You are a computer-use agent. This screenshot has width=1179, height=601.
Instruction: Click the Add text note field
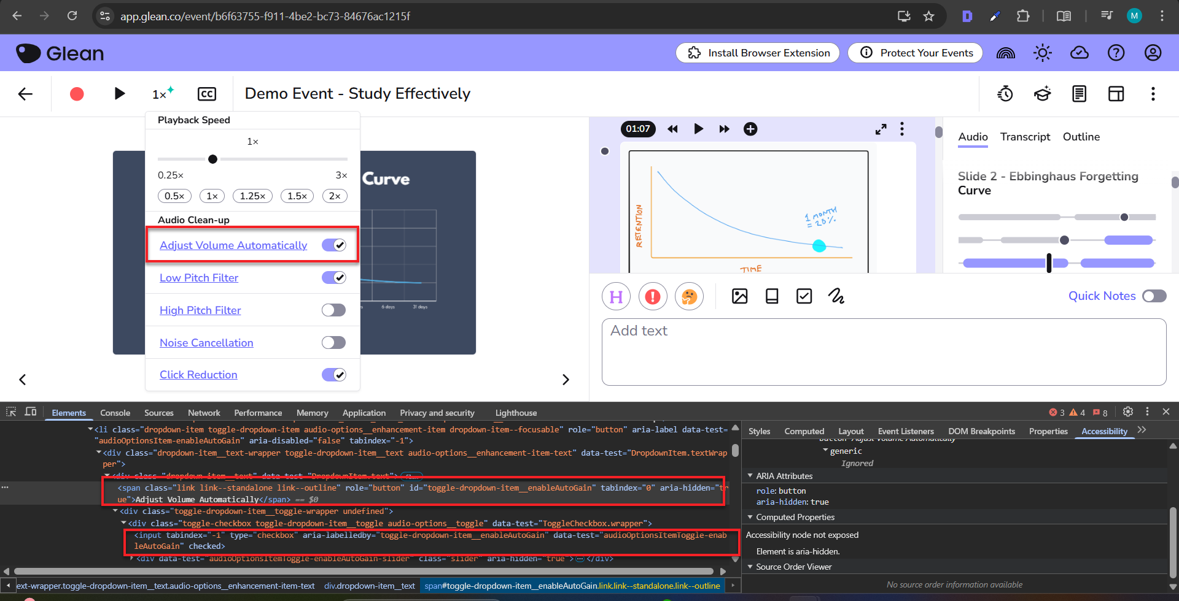[x=883, y=351]
